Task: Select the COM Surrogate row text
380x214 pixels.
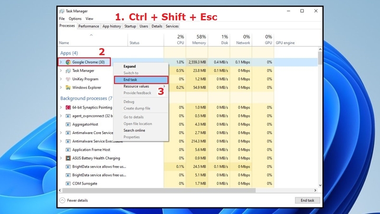Action: (85, 184)
